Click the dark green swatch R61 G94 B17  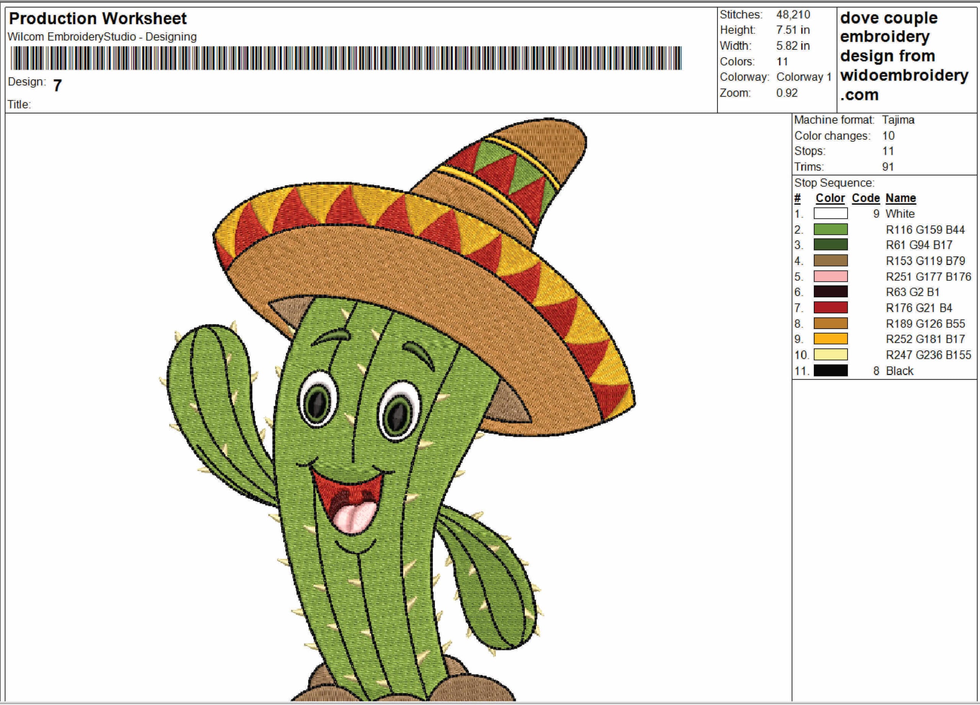point(830,245)
